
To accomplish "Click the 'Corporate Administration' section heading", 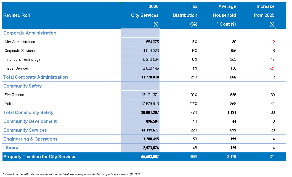I will [x=30, y=33].
